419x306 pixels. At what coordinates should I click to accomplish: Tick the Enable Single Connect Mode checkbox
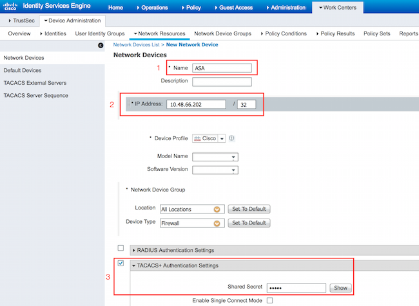270,300
